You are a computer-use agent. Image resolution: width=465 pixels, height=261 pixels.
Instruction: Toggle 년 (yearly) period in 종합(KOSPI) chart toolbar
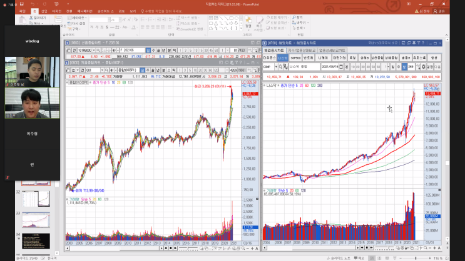pyautogui.click(x=158, y=70)
